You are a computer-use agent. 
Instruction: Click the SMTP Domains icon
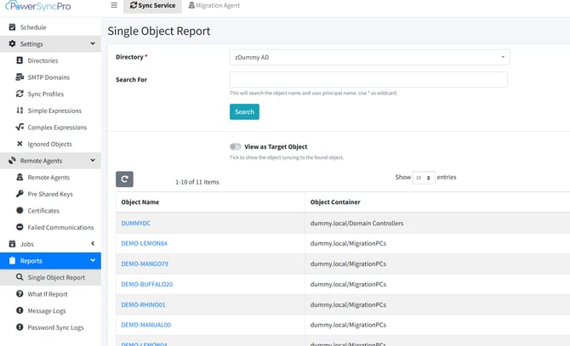pyautogui.click(x=20, y=77)
